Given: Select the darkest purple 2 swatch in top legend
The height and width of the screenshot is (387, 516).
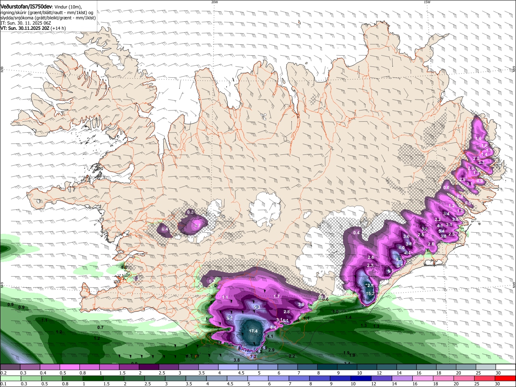Looking at the screenshot, I should pyautogui.click(x=149, y=367).
